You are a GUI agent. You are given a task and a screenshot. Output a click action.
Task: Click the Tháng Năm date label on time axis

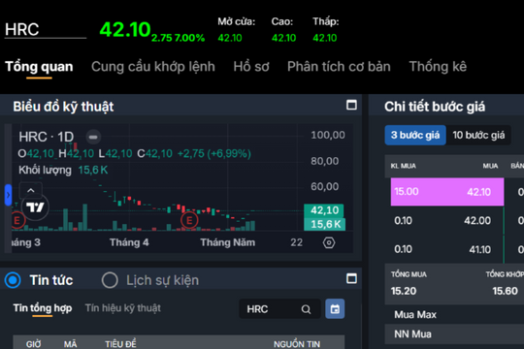tap(228, 242)
